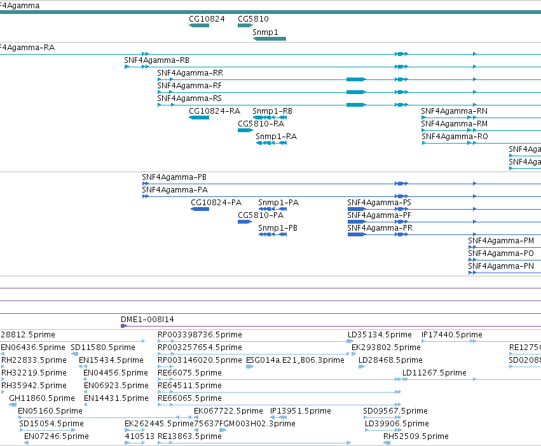Click the CG5810-PA protein label
Viewport: 541px width, 446px height.
click(261, 215)
